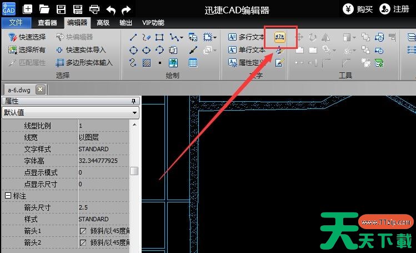The height and width of the screenshot is (253, 416).
Task: Pin the 属性 properties panel
Action: pos(133,101)
